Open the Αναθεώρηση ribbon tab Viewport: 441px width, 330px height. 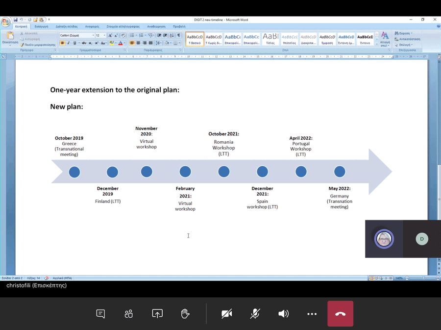pyautogui.click(x=156, y=26)
